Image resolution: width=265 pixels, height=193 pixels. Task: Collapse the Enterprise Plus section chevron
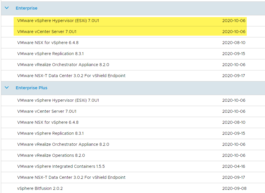7,88
